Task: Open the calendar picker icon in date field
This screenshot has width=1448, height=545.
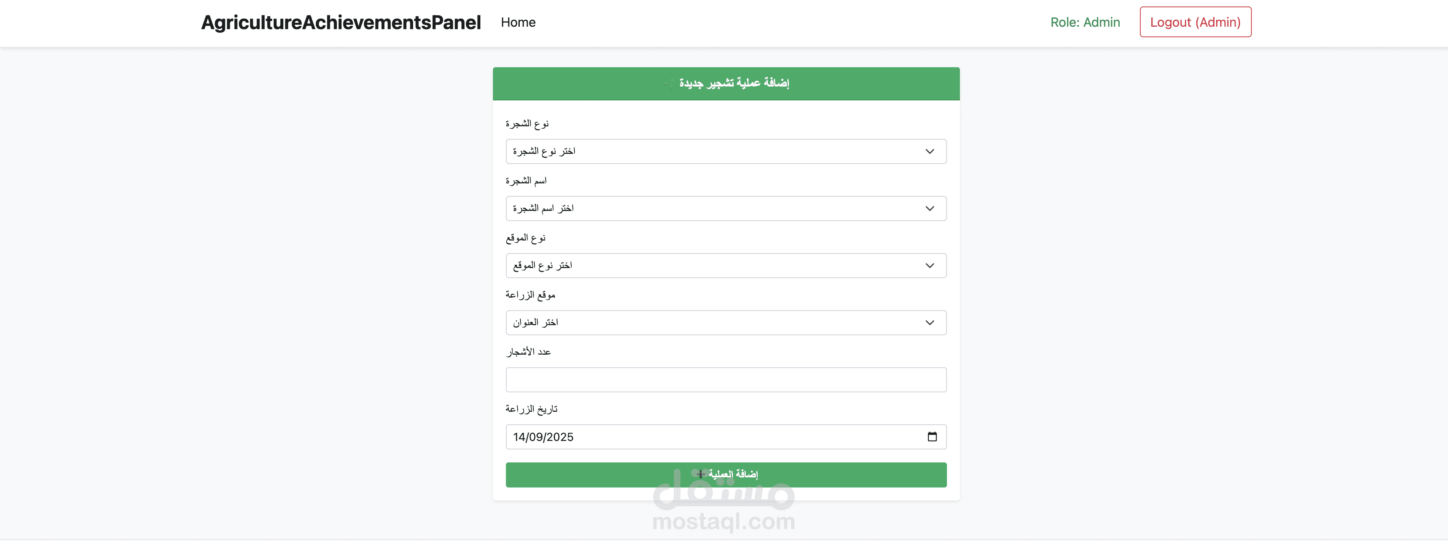Action: [x=932, y=436]
